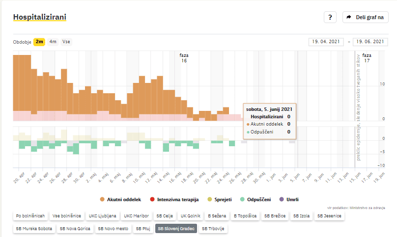Select the 2m period range
The image size is (397, 237).
[x=39, y=42]
